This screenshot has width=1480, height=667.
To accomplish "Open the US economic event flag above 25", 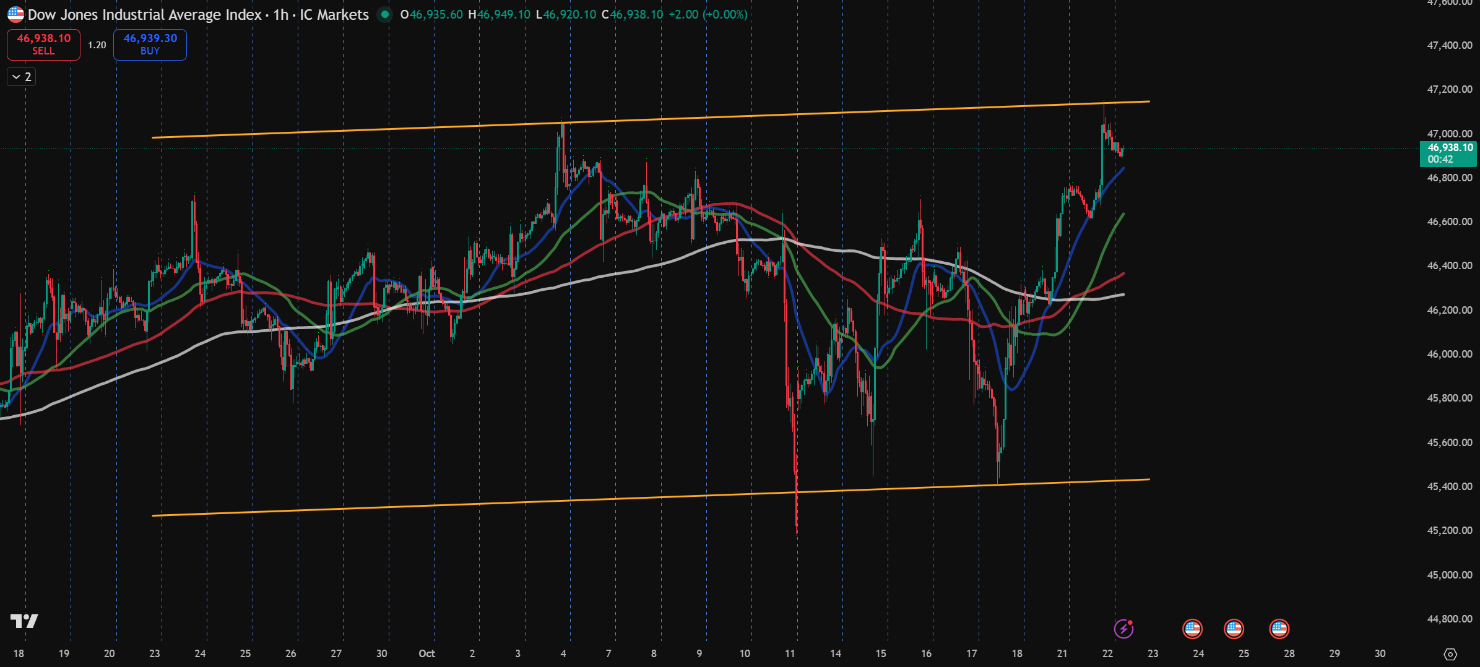I will (x=1234, y=629).
